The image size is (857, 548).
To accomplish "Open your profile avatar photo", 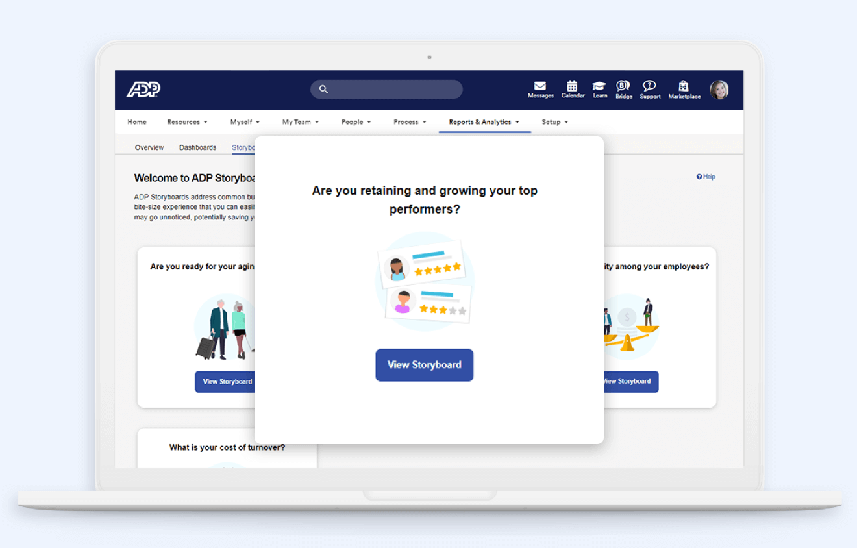I will [x=719, y=90].
